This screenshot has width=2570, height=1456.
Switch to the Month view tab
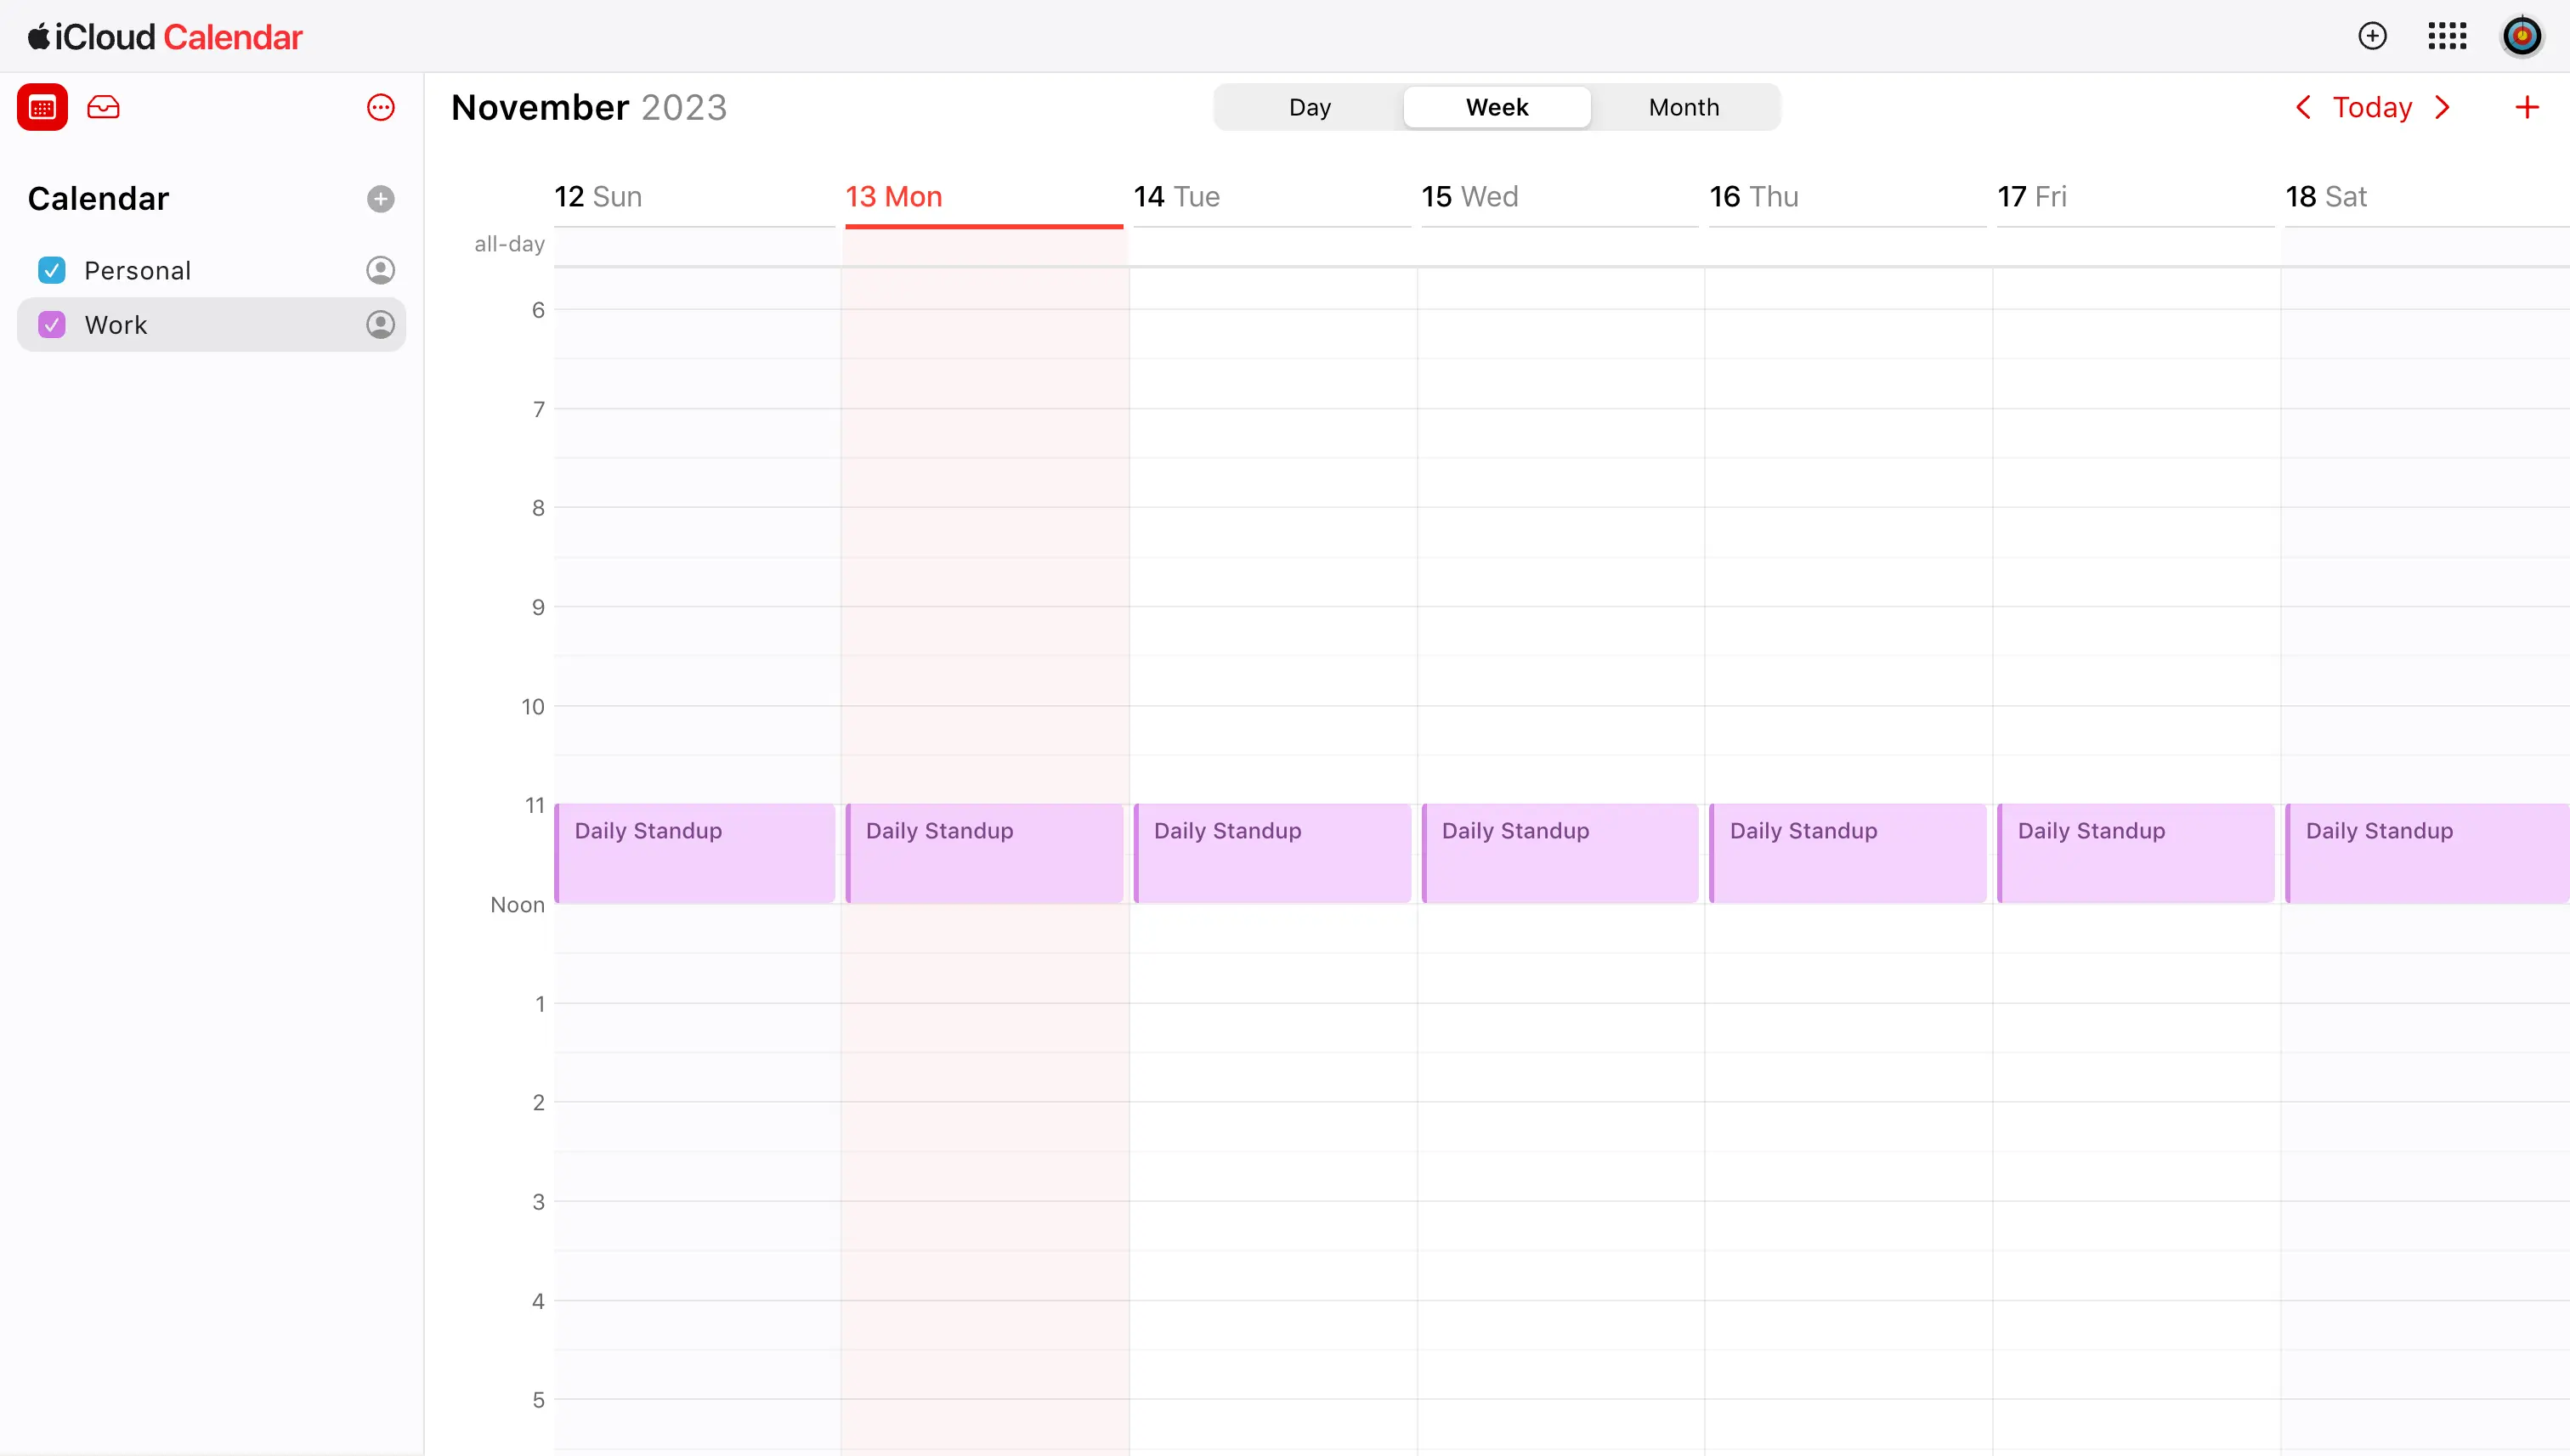coord(1682,106)
